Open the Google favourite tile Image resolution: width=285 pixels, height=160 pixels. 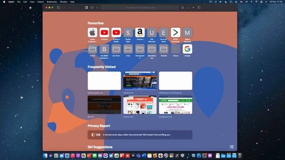pyautogui.click(x=187, y=49)
